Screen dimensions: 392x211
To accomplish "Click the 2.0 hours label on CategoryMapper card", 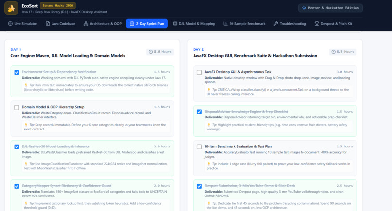I will (x=162, y=186).
